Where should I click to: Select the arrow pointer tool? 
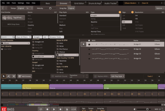4,76
